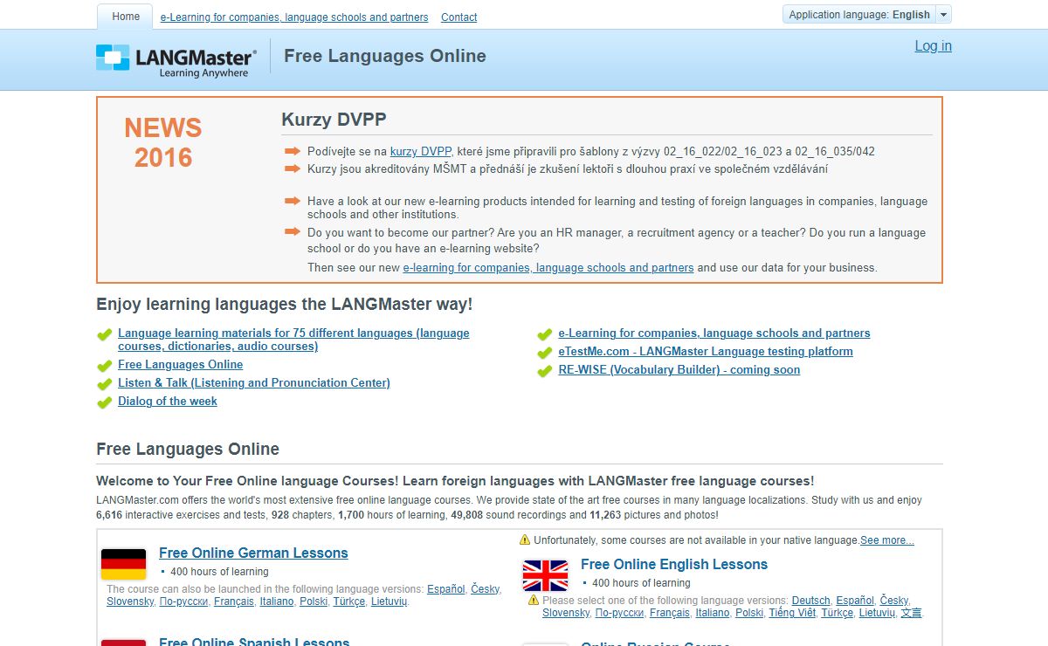Click See more about unavailable courses
1048x646 pixels.
coord(886,540)
